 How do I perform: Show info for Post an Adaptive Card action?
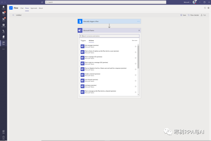pyautogui.click(x=136, y=69)
